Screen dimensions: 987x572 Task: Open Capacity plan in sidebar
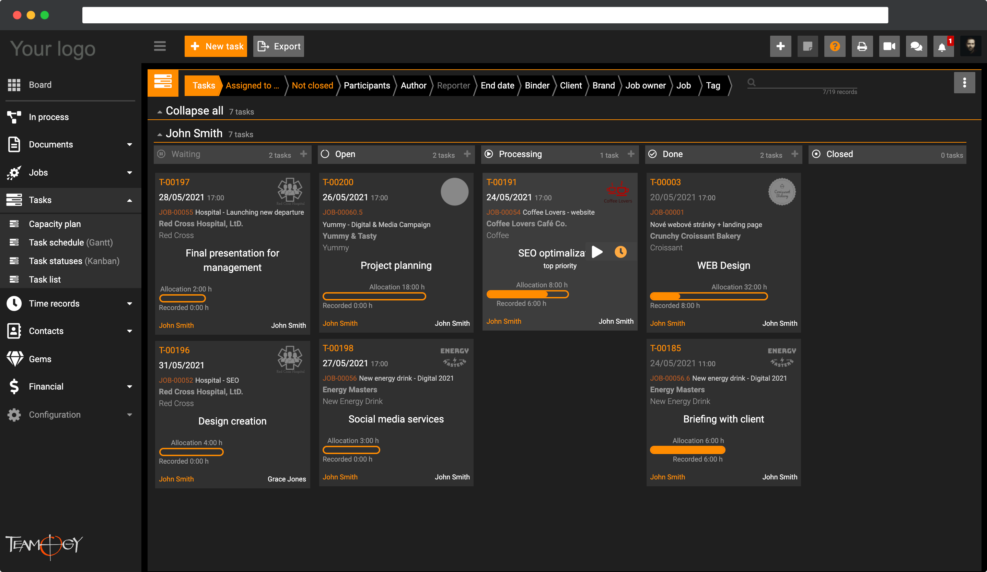[55, 224]
